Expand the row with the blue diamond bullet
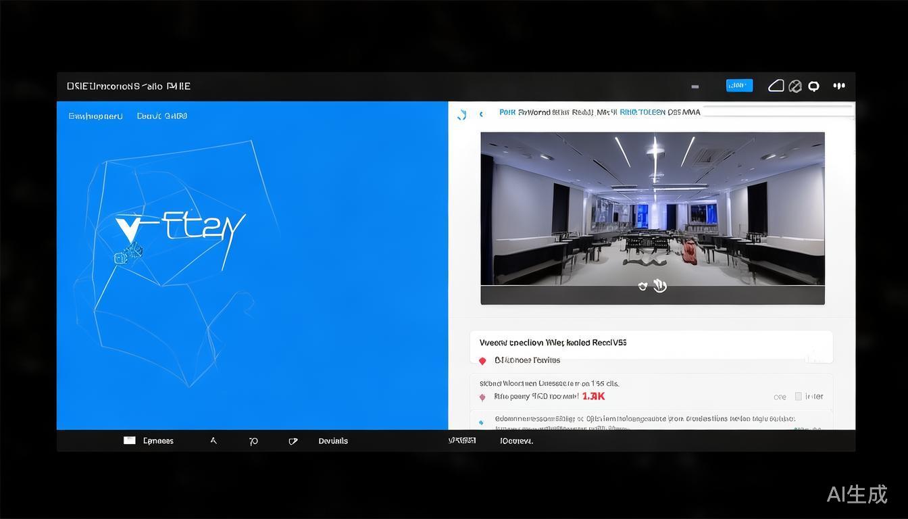The width and height of the screenshot is (908, 519). (481, 422)
